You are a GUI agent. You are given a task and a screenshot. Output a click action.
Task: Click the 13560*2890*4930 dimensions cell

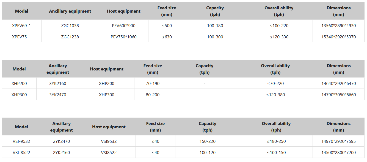(338, 26)
